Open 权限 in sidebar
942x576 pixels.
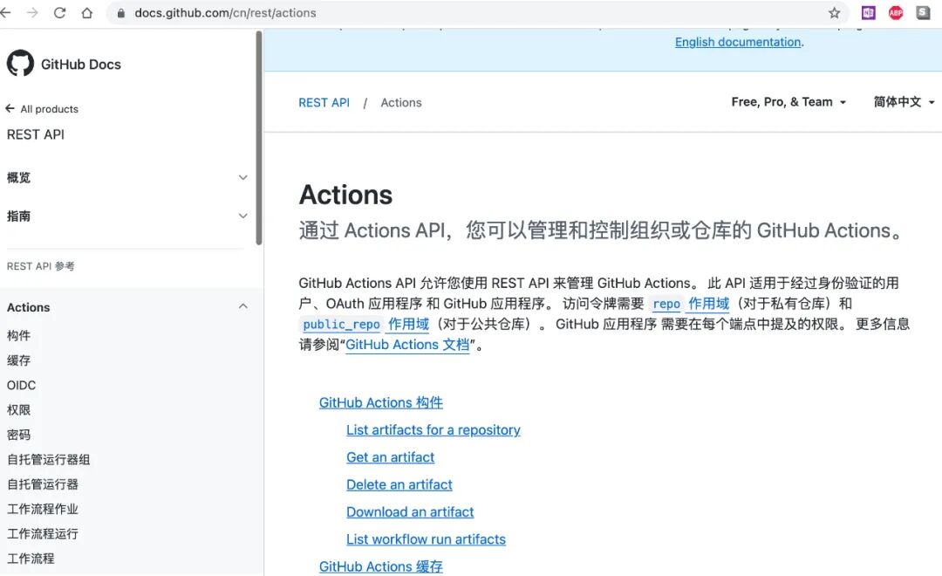[x=18, y=409]
